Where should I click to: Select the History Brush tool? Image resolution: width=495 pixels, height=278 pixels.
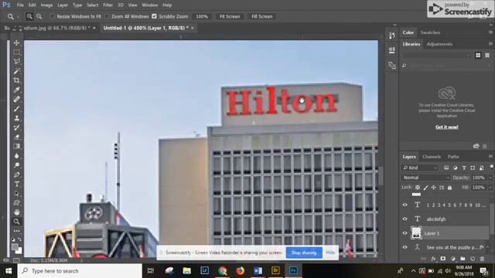17,127
